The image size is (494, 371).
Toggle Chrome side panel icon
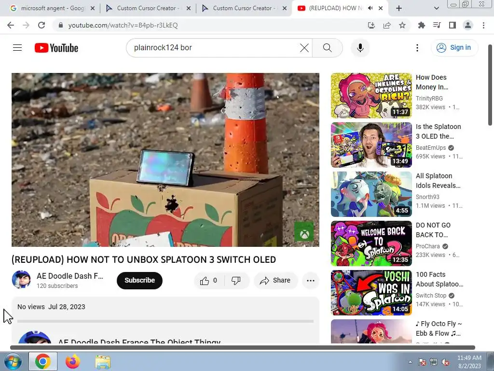(x=453, y=25)
